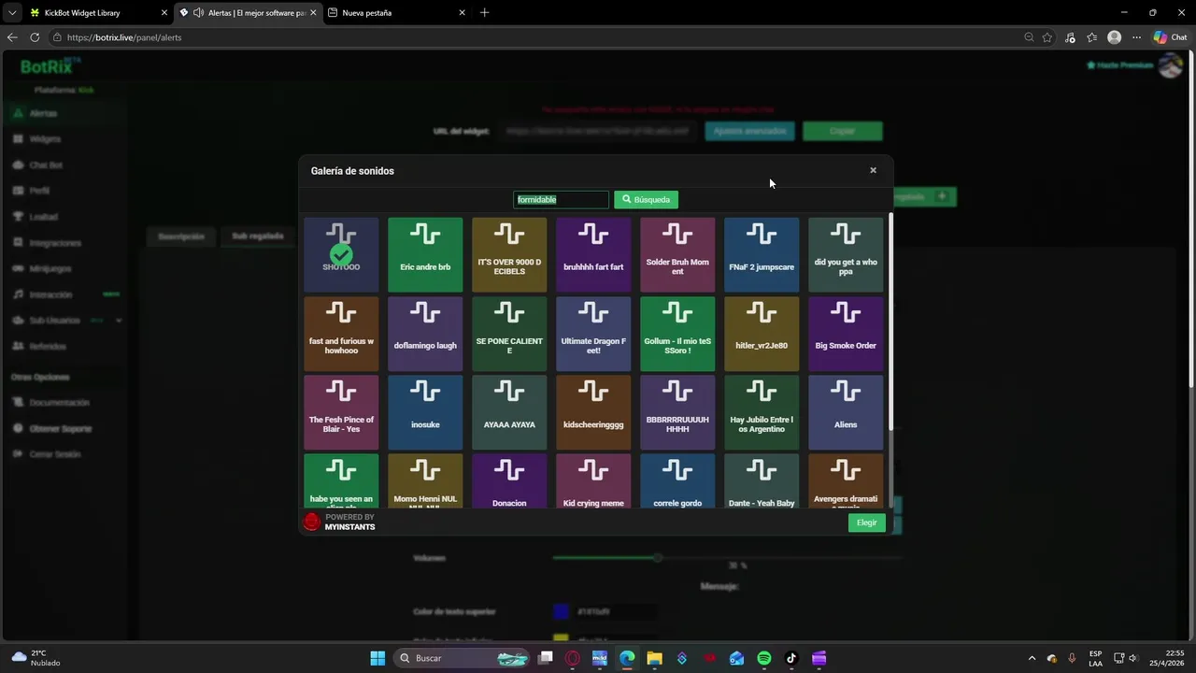This screenshot has width=1196, height=673.
Task: Bookmark this page with star icon
Action: 1047,37
